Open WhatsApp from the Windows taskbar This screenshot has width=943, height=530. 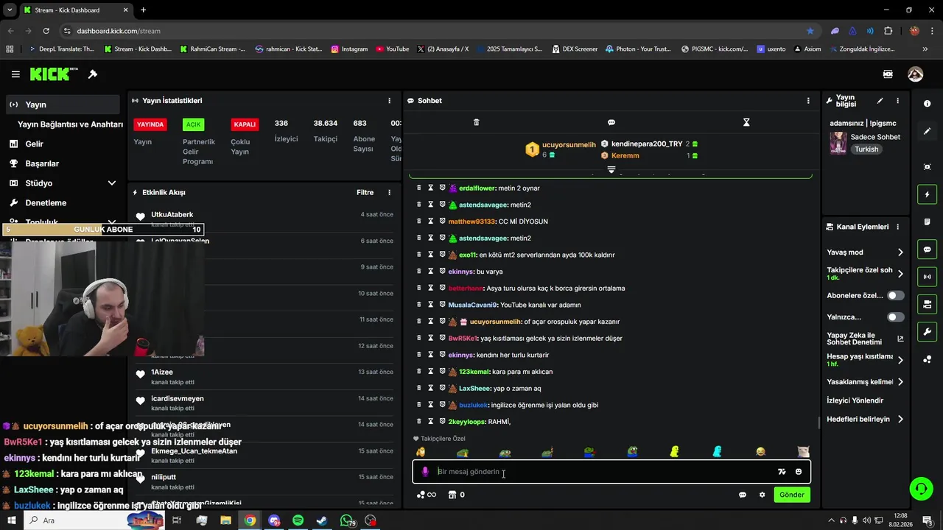point(346,520)
